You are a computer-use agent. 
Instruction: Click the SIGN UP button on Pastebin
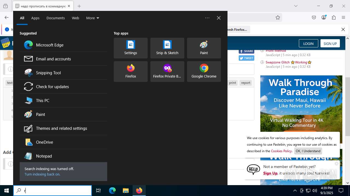point(330,44)
